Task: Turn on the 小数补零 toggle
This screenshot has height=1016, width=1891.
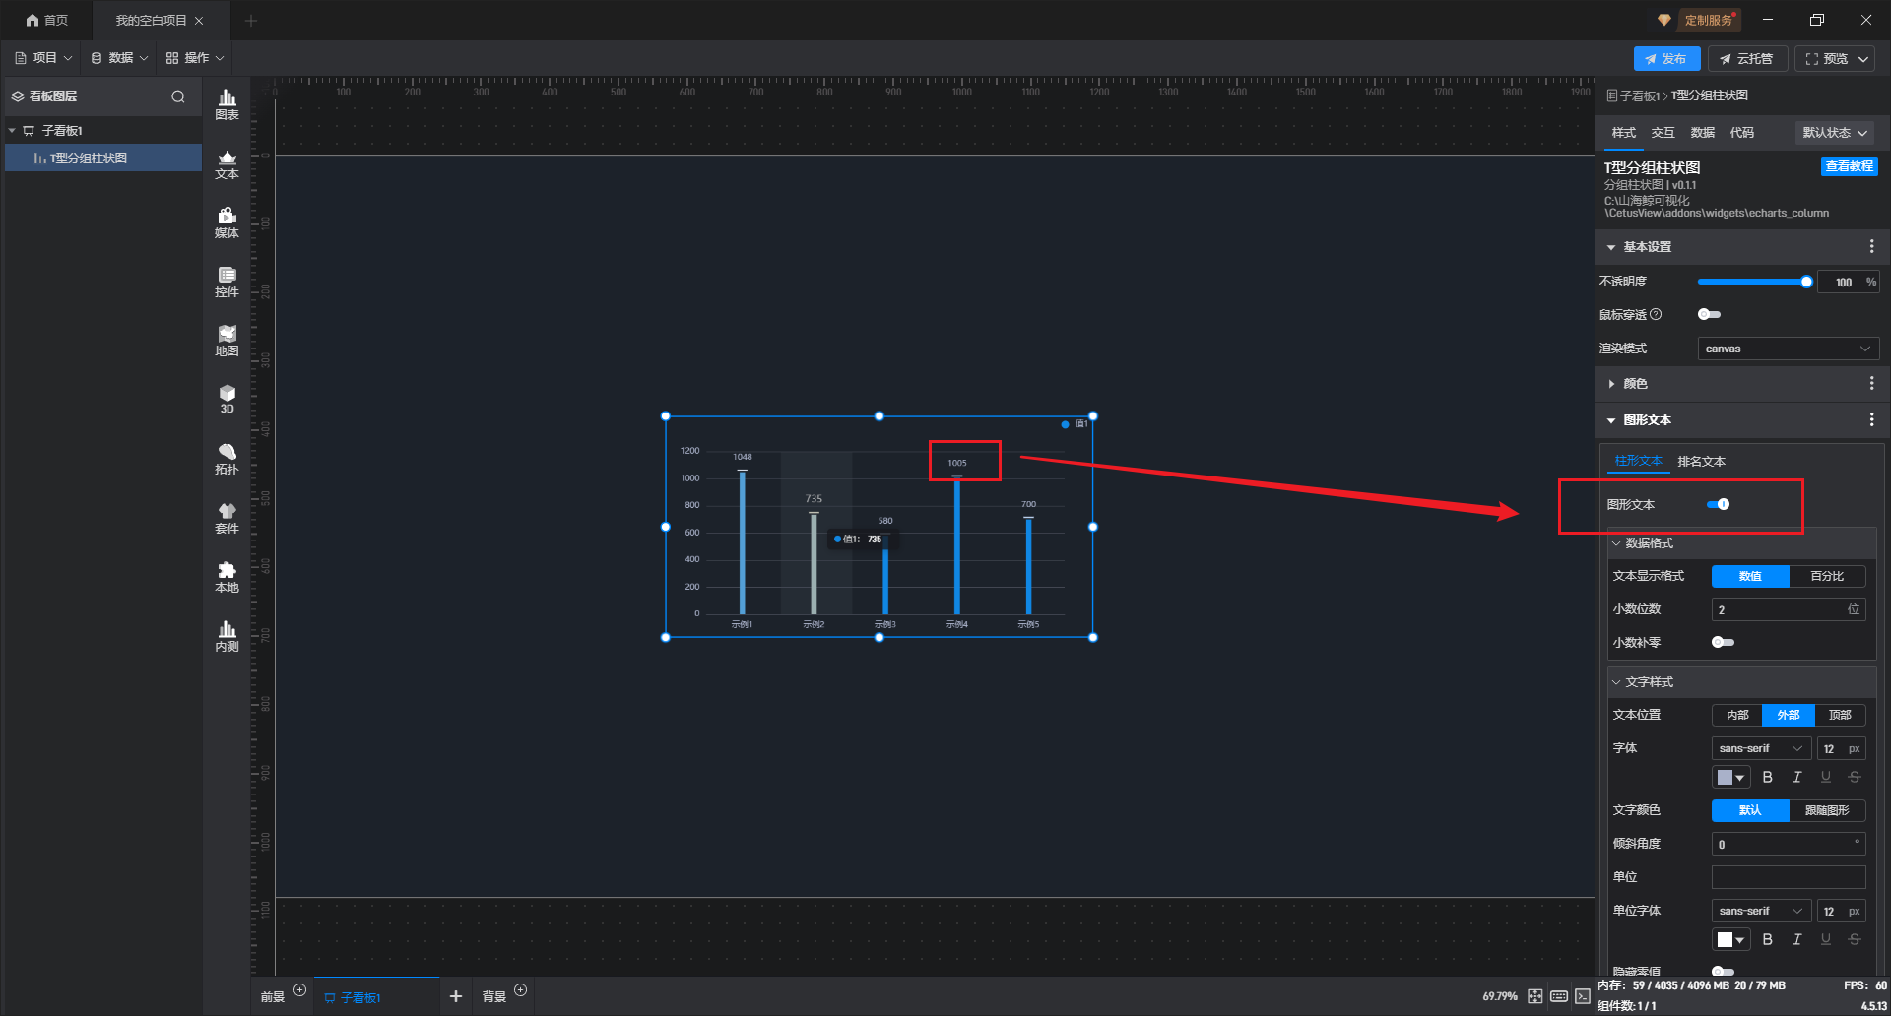Action: coord(1722,643)
